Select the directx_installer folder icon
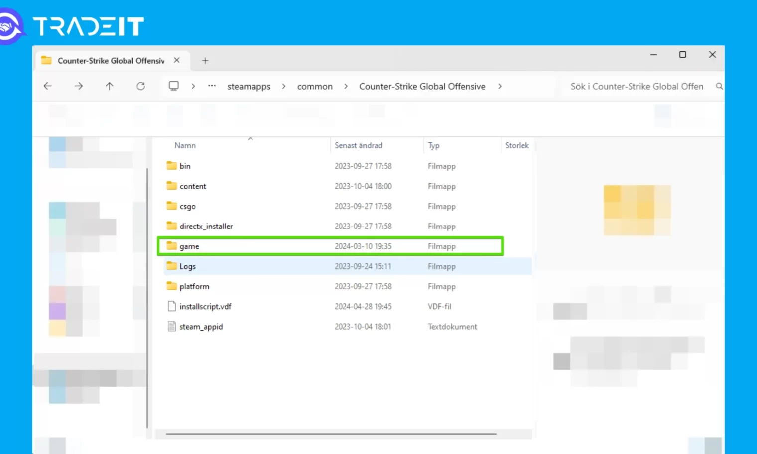Screen dimensions: 757x454 coord(172,226)
